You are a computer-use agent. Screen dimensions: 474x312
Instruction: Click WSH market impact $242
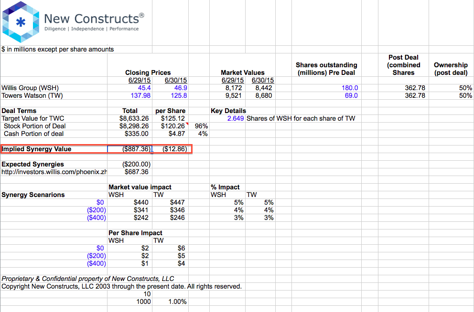(141, 218)
